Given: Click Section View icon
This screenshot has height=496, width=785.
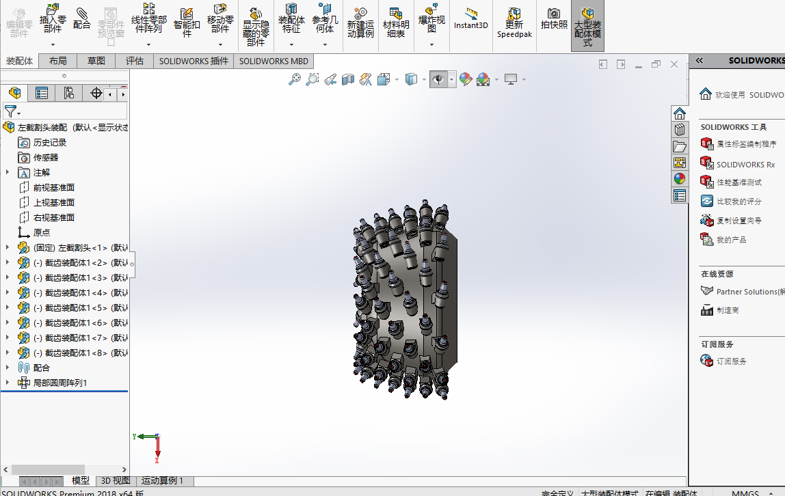Looking at the screenshot, I should pos(348,79).
